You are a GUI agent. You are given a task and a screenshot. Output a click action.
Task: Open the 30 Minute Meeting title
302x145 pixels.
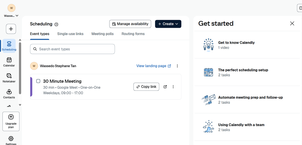(62, 81)
